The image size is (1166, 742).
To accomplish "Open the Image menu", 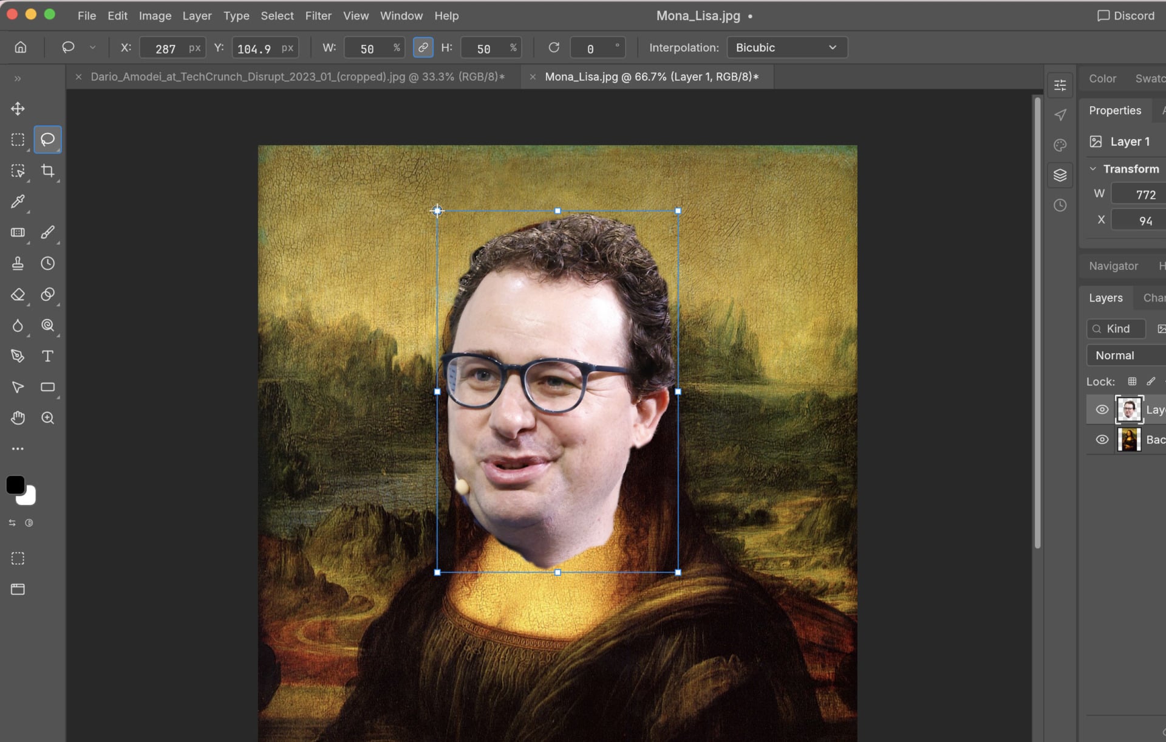I will [155, 16].
